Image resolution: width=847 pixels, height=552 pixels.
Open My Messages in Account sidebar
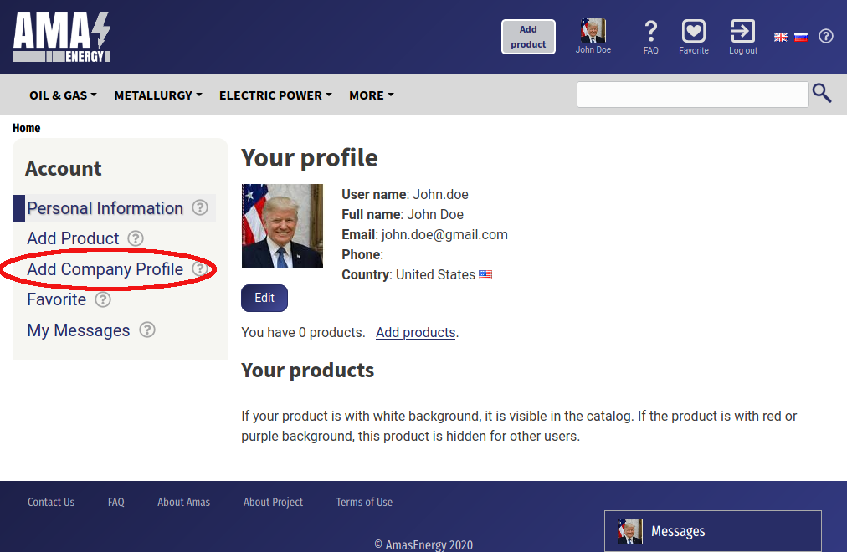[x=79, y=330]
